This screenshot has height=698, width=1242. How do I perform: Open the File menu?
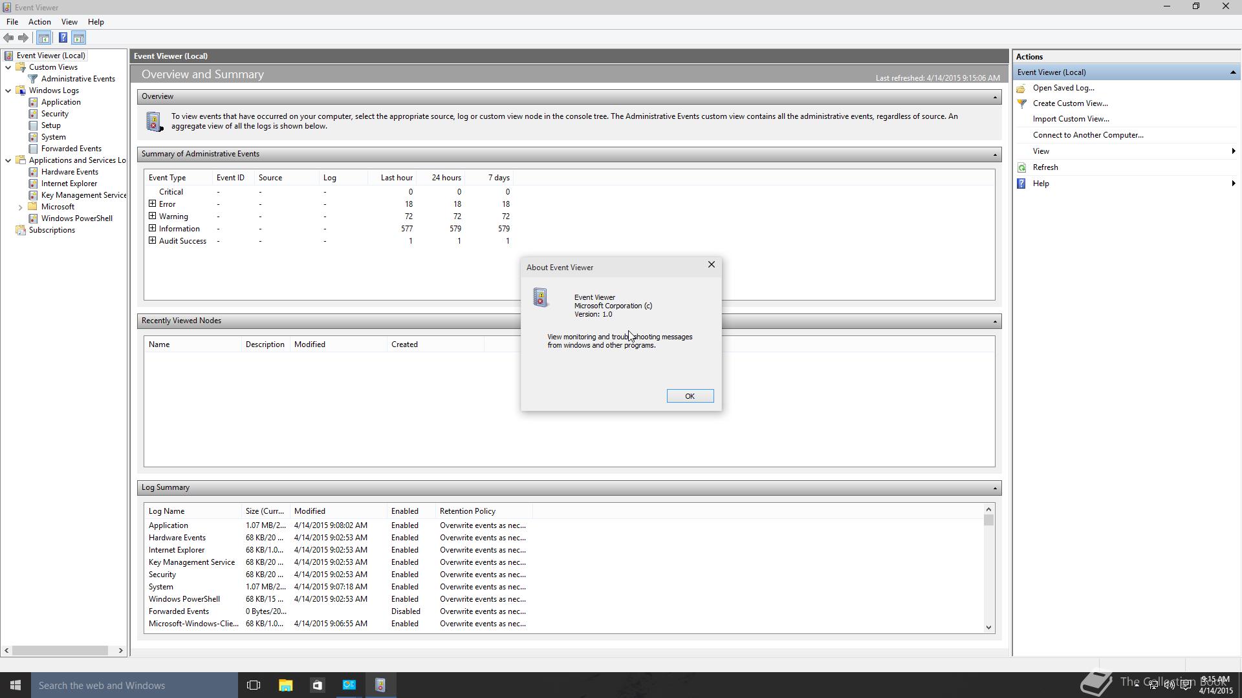(12, 22)
